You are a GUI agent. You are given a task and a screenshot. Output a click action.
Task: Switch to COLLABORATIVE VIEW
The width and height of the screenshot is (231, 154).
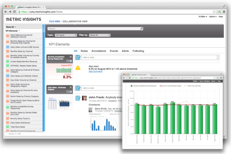coord(75,21)
